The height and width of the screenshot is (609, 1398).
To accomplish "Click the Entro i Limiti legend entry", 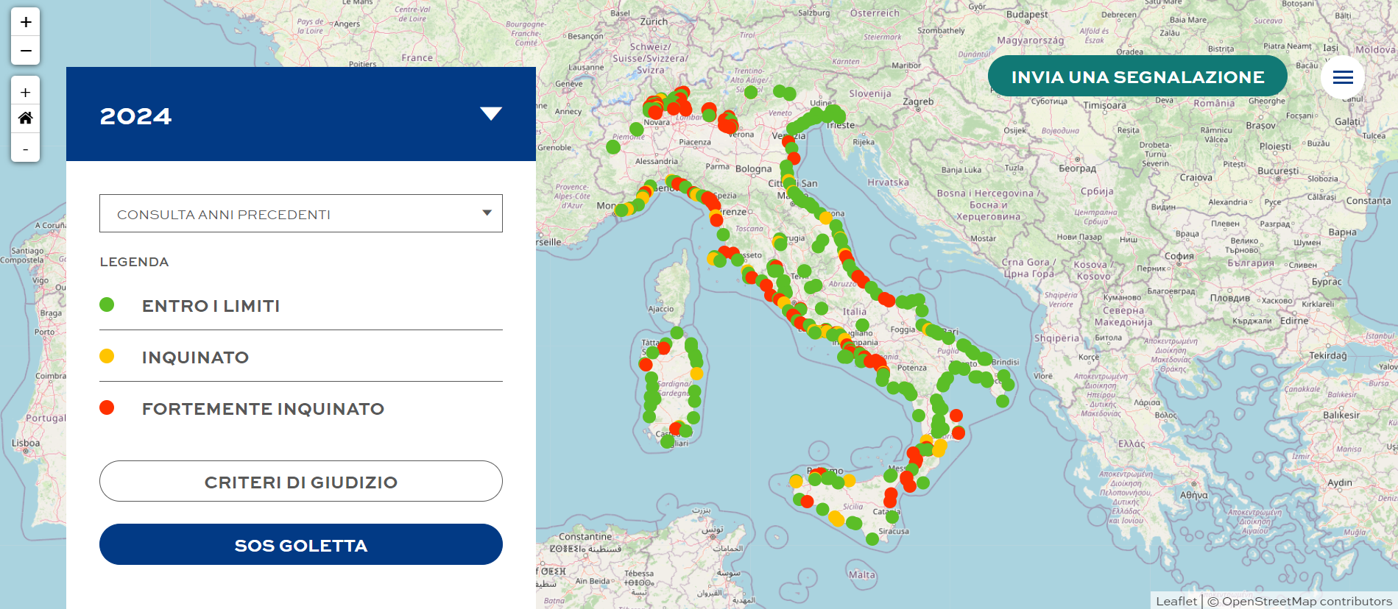I will click(211, 306).
